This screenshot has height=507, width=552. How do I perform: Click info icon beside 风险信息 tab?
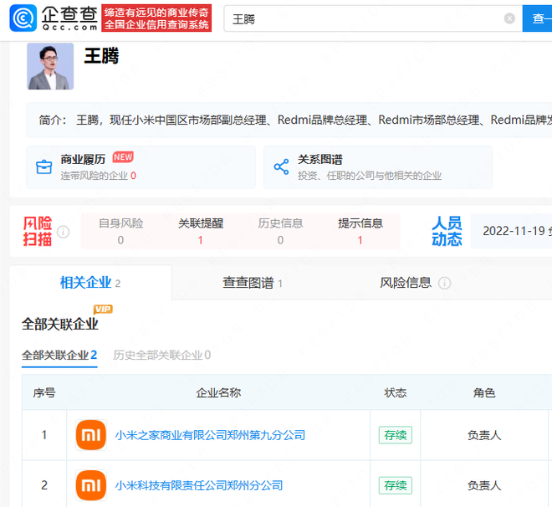pyautogui.click(x=444, y=284)
